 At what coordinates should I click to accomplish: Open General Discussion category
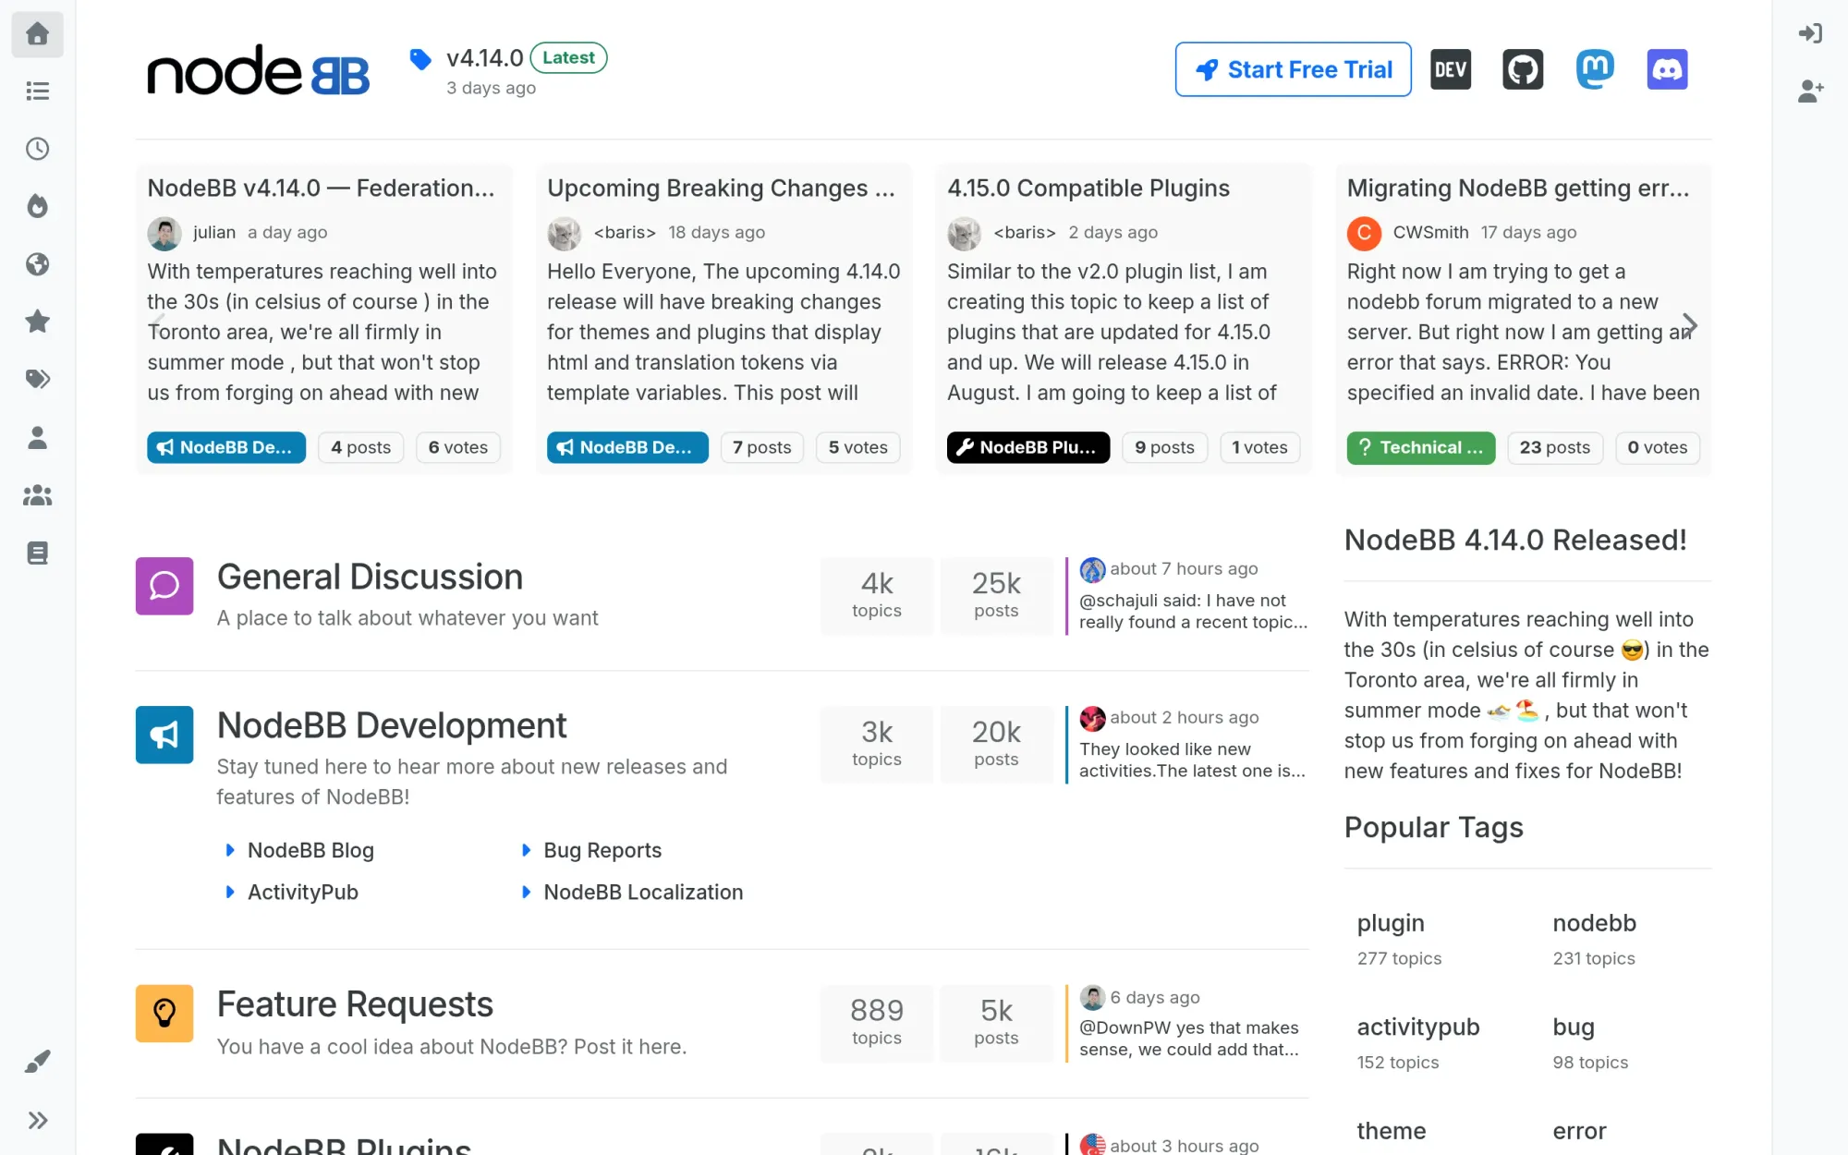pyautogui.click(x=370, y=577)
